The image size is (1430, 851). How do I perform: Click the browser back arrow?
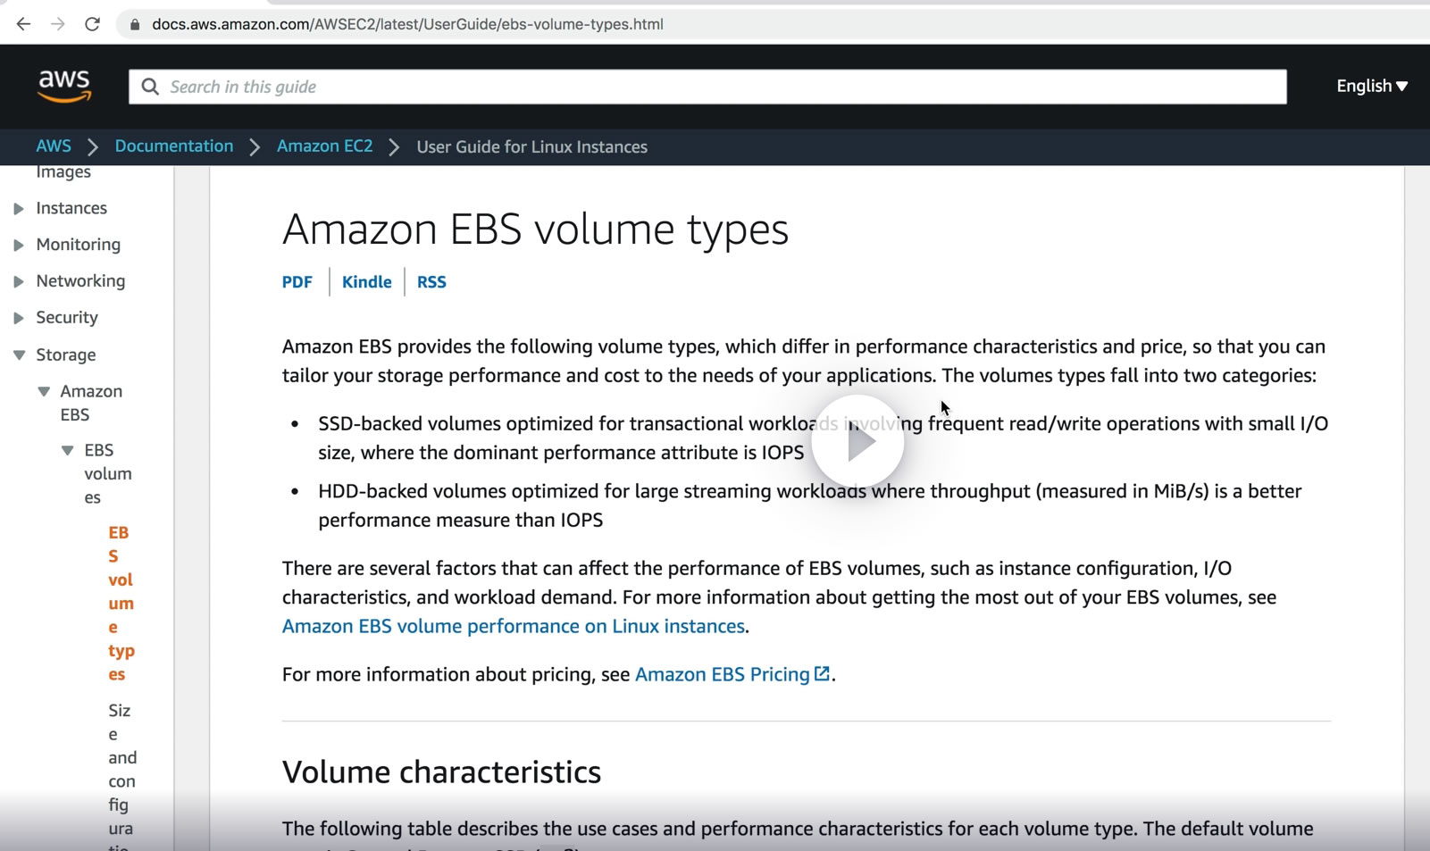[x=23, y=24]
